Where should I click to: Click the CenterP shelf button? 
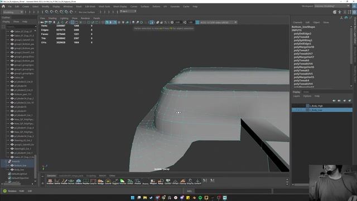pos(197,181)
